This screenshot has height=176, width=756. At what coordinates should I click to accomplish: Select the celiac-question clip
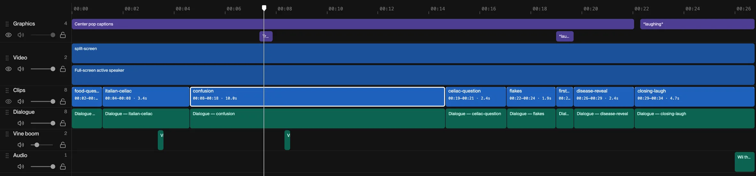pyautogui.click(x=476, y=97)
